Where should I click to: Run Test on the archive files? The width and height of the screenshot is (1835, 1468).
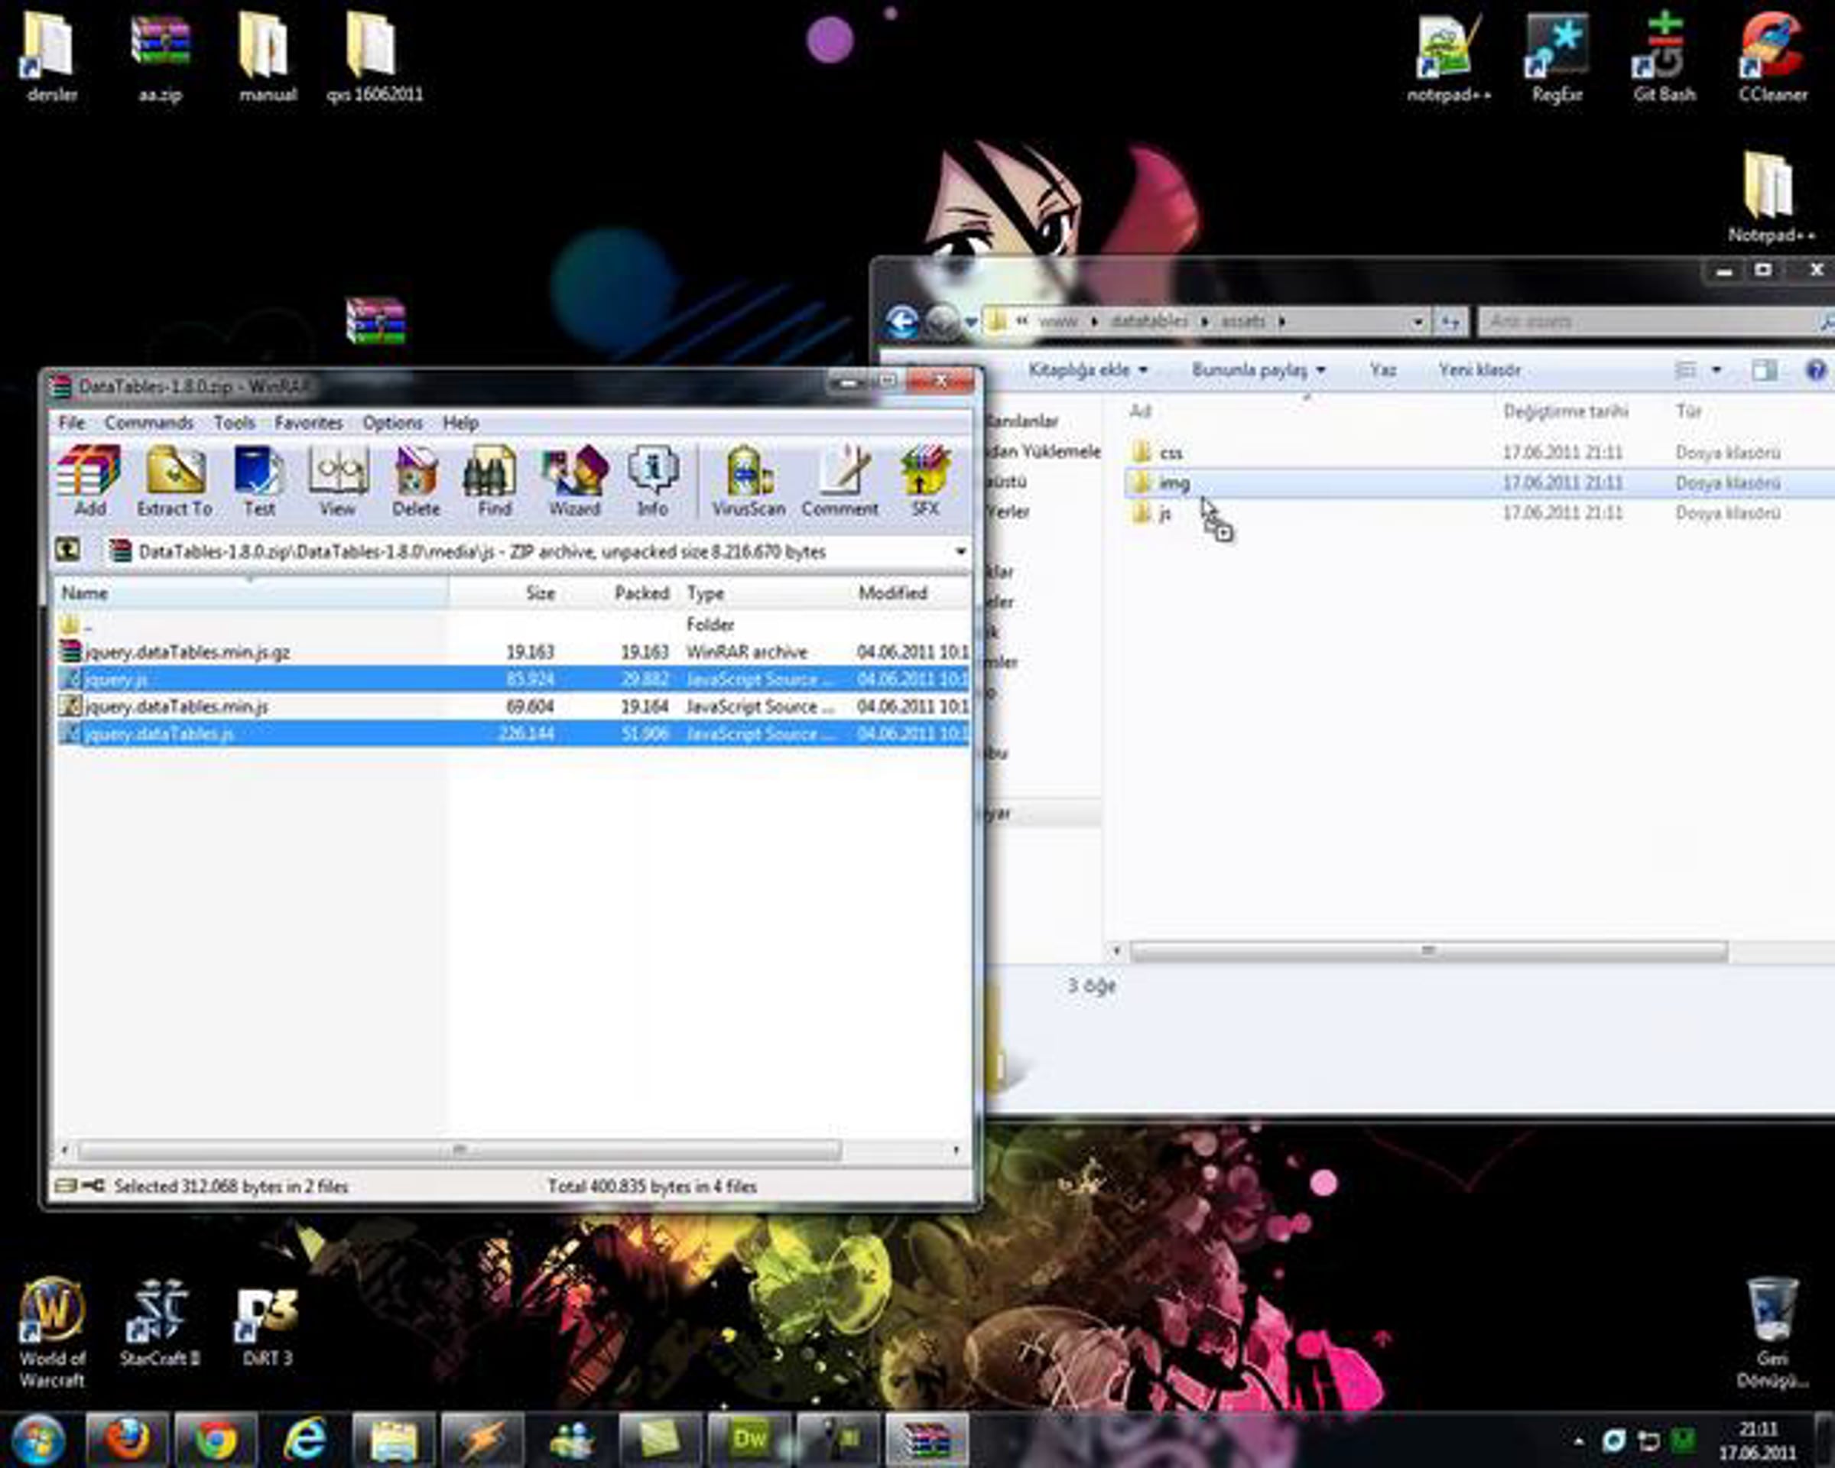(x=258, y=482)
